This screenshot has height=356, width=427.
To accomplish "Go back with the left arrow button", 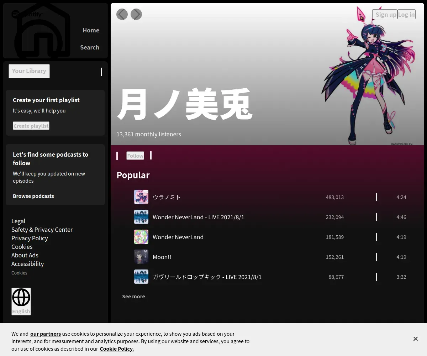I will tap(122, 14).
